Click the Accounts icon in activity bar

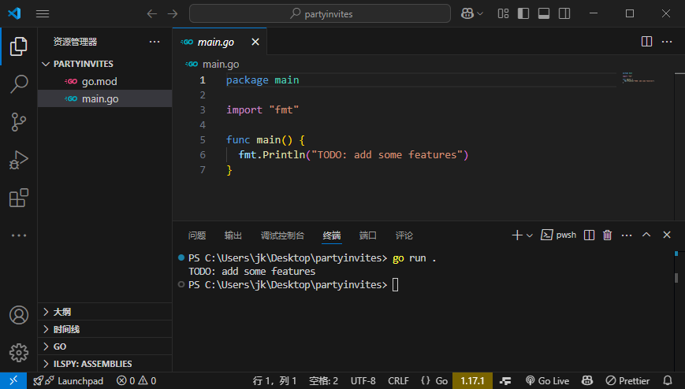[18, 315]
